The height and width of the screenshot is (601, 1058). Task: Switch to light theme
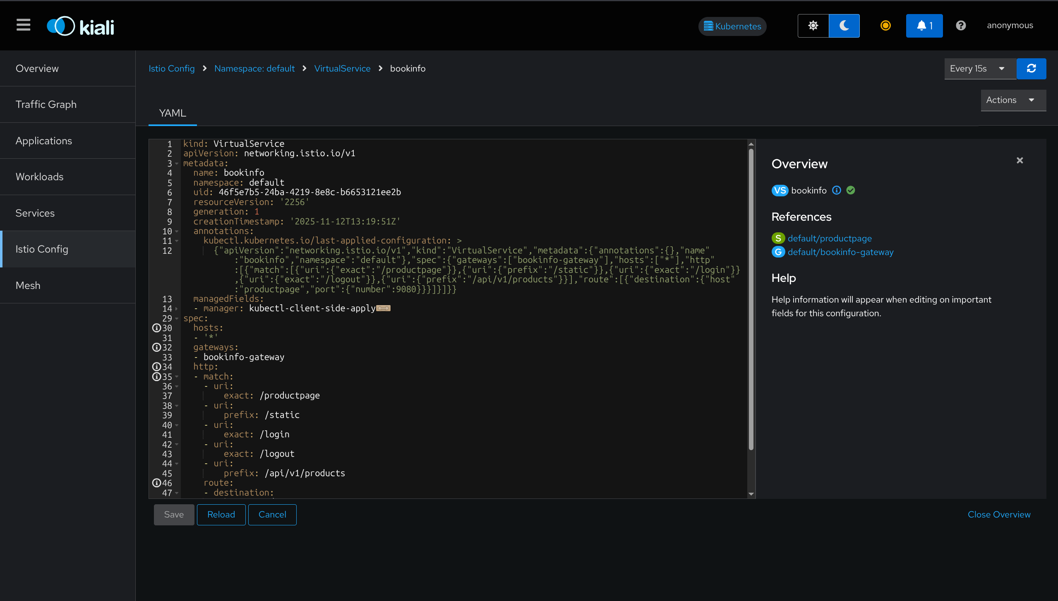pyautogui.click(x=813, y=26)
